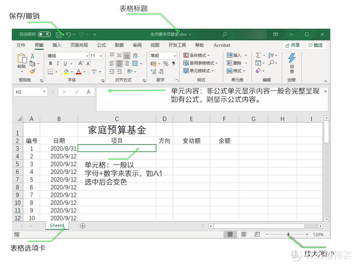The height and width of the screenshot is (264, 354).
Task: Expand the Name Box dropdown
Action: 44,91
